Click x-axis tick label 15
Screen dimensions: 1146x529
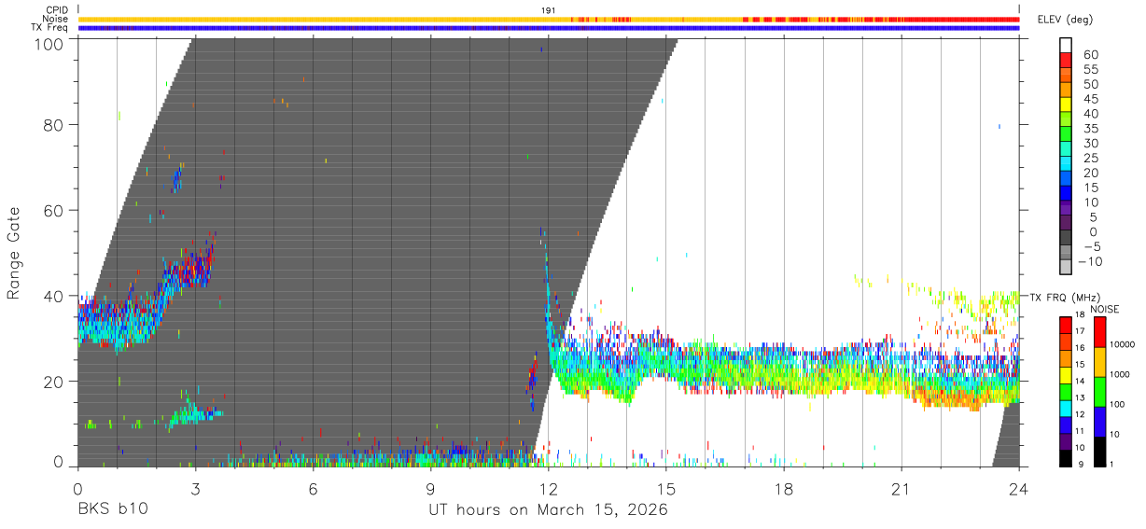665,490
